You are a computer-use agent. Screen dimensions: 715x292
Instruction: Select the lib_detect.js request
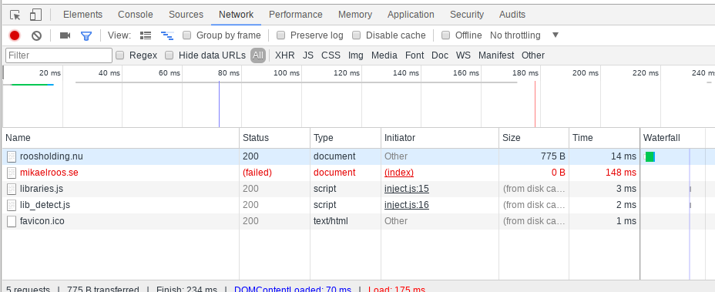[x=358, y=205]
